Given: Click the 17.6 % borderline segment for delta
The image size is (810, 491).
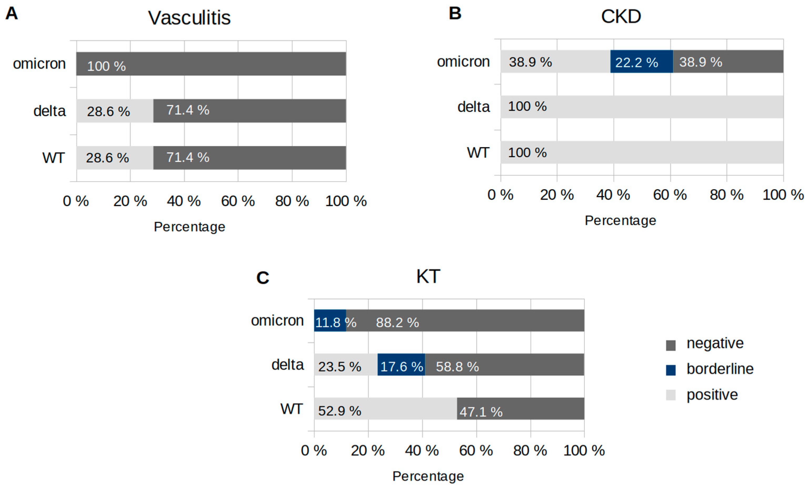Looking at the screenshot, I should (401, 364).
